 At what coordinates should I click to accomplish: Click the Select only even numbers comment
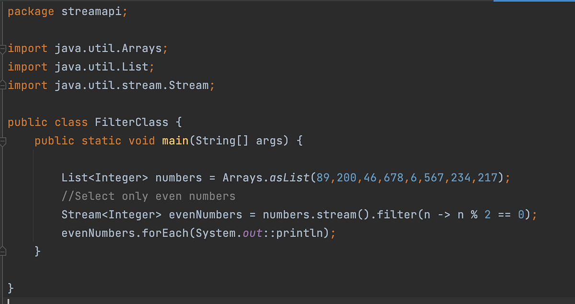149,196
